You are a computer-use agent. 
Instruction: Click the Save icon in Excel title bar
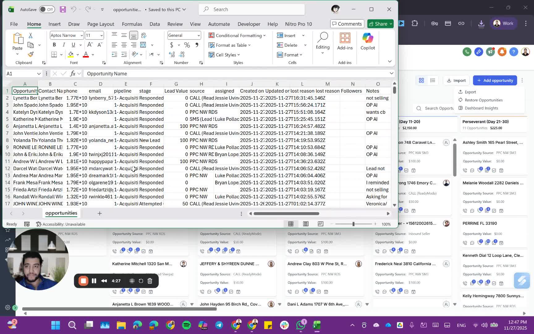click(x=63, y=9)
